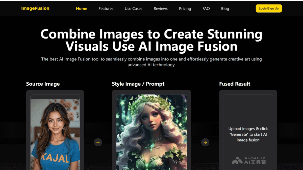Open the Home navigation item
303x170 pixels.
click(x=81, y=8)
